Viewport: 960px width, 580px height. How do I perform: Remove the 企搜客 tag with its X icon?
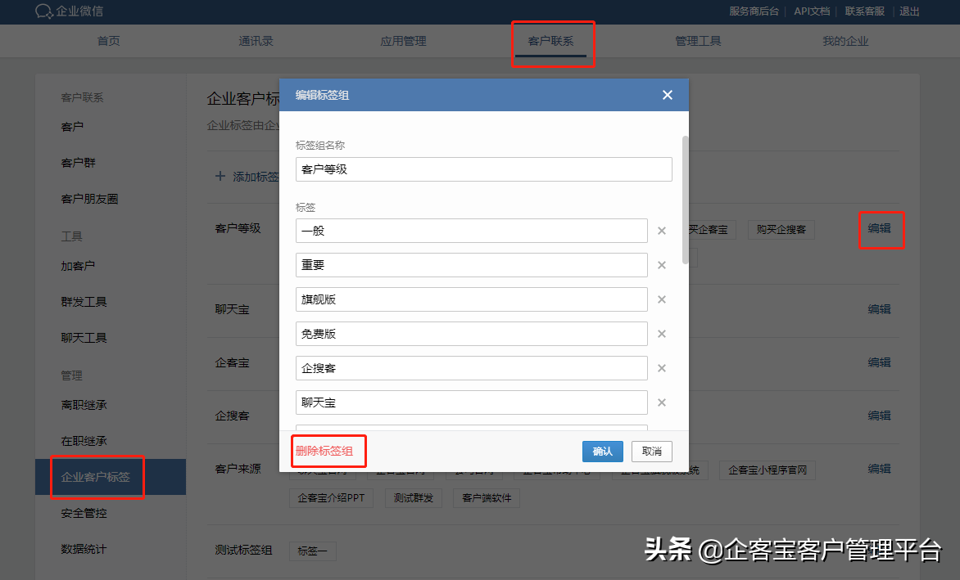pos(662,368)
